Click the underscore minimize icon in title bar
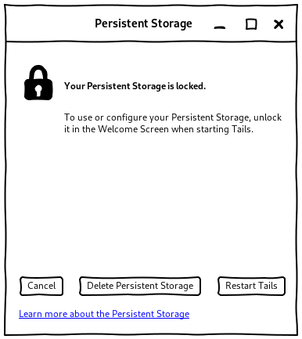 click(220, 27)
